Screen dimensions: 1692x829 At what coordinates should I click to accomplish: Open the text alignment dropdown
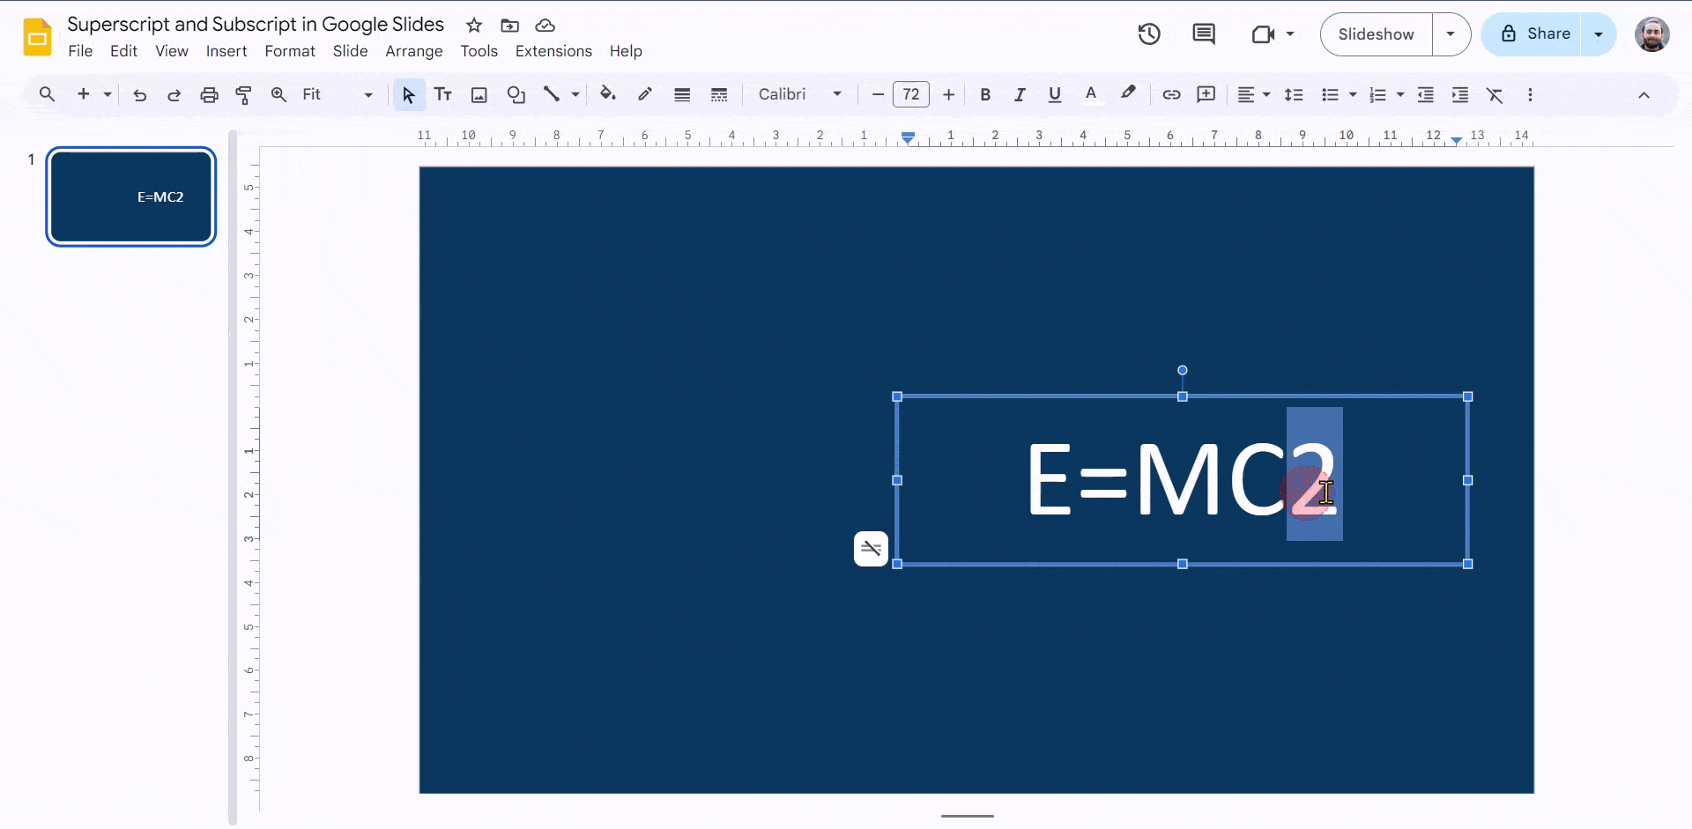(1253, 94)
